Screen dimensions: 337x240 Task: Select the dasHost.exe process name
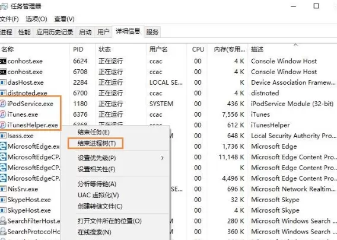tap(26, 82)
